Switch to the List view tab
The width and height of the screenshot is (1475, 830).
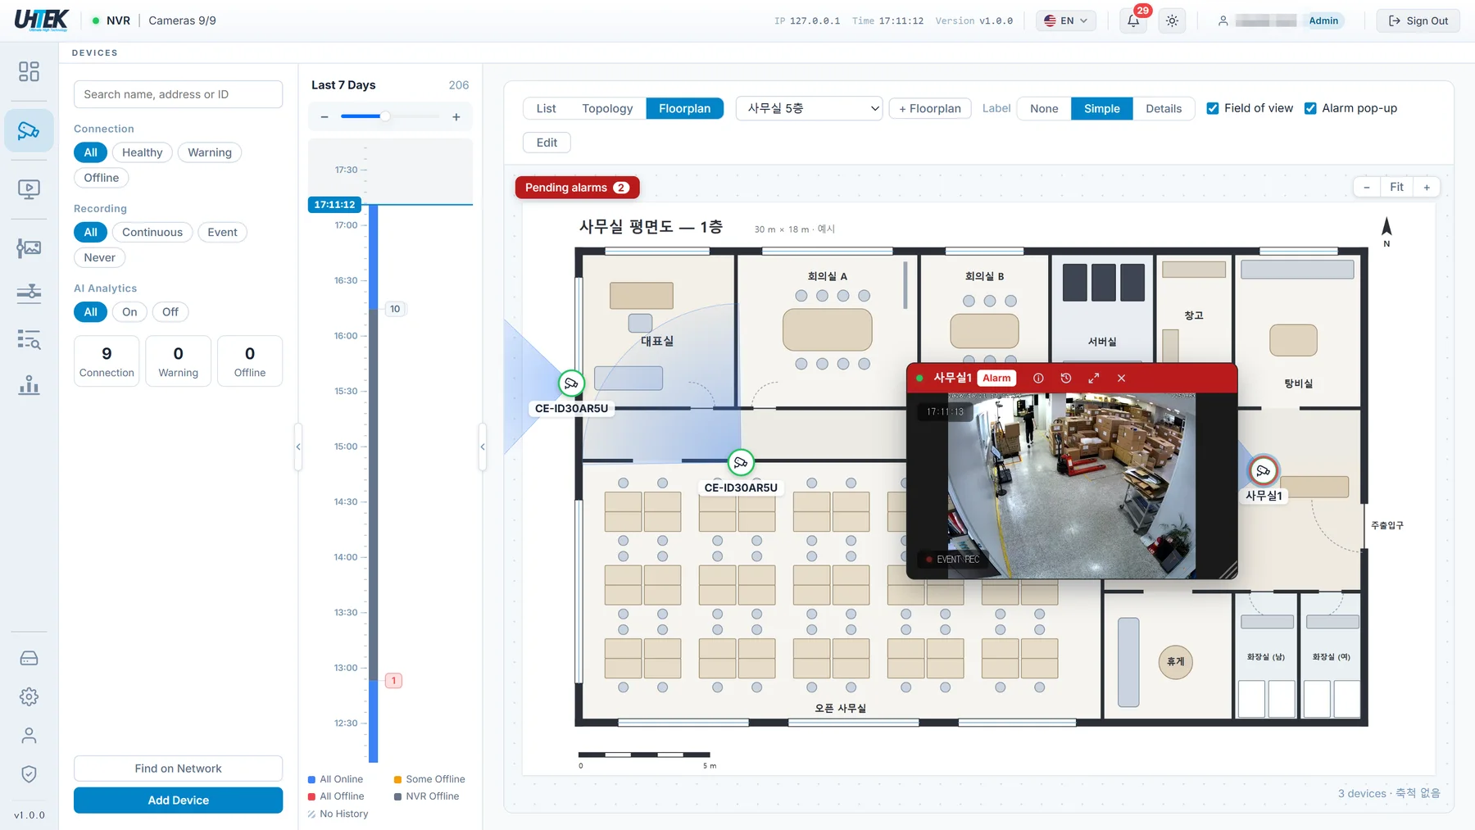tap(546, 108)
